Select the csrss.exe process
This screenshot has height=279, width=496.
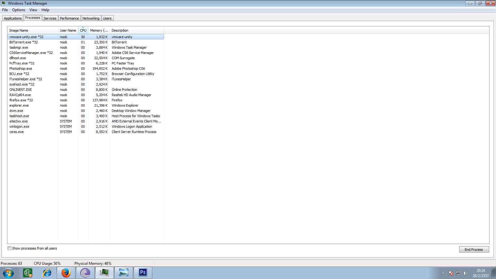86,132
